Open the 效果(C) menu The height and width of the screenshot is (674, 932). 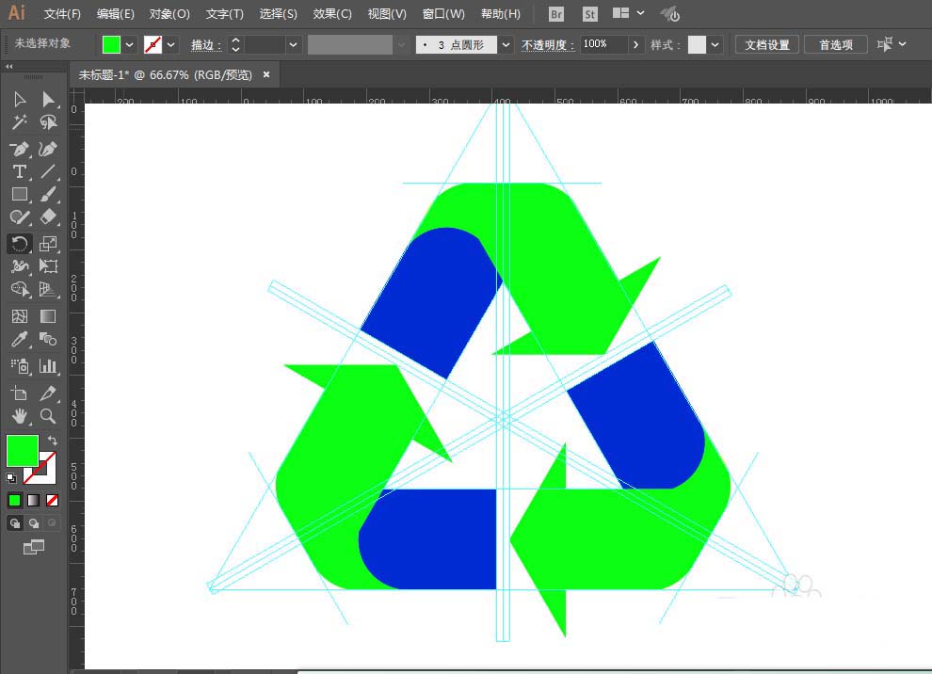[332, 14]
